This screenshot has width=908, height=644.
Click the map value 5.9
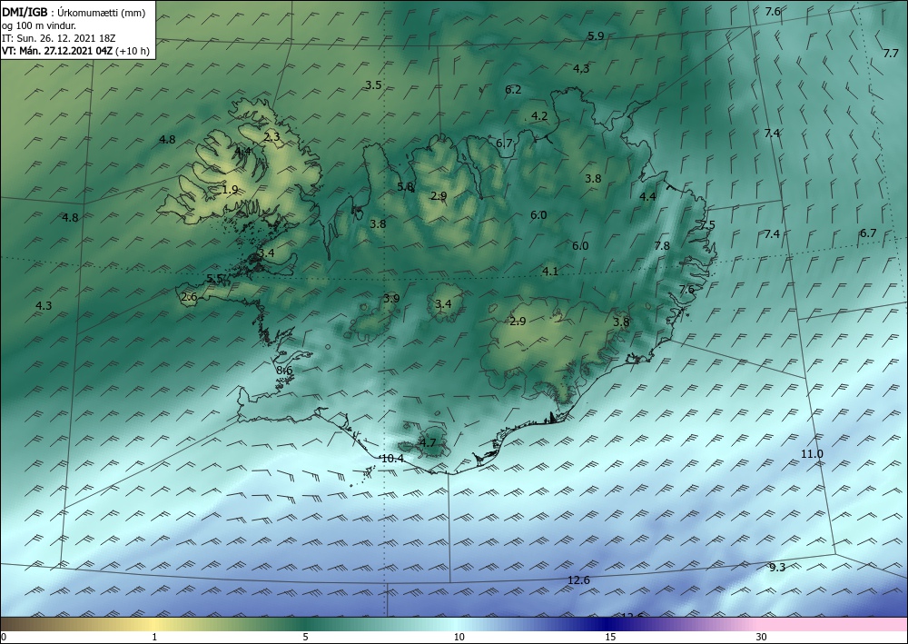[x=596, y=36]
